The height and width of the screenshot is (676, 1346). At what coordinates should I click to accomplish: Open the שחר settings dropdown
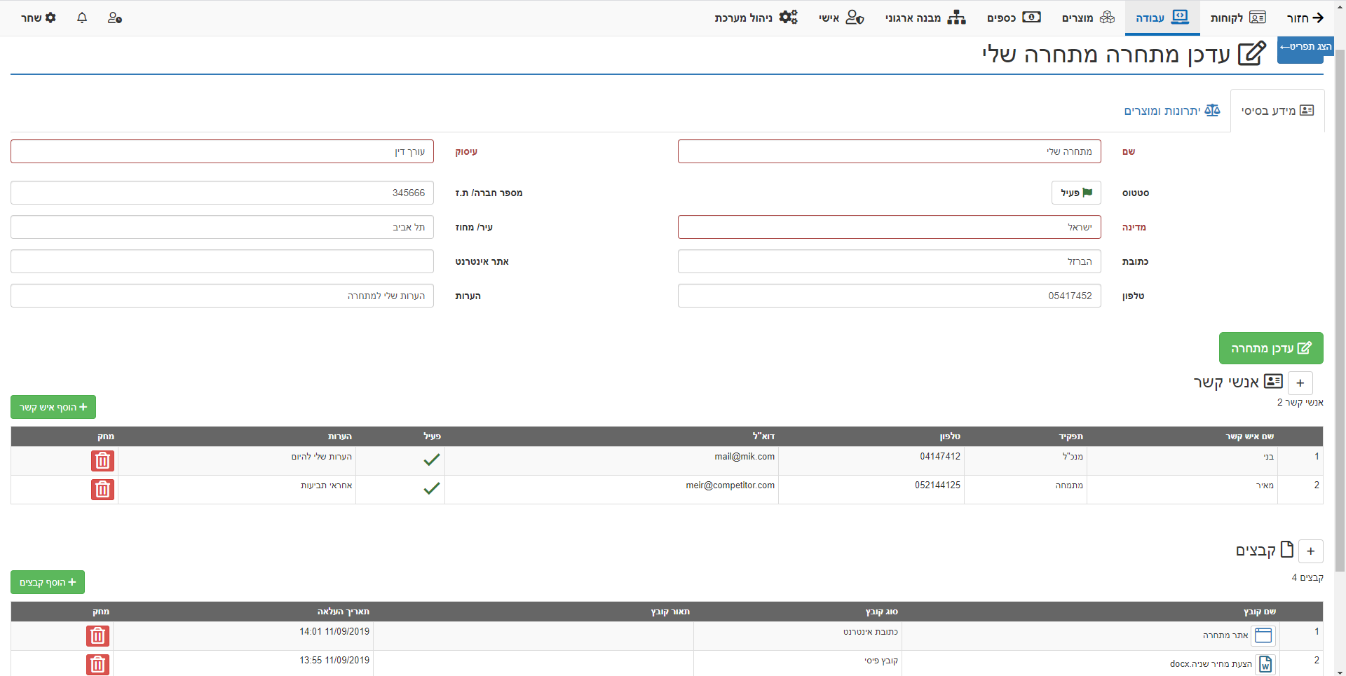(39, 18)
